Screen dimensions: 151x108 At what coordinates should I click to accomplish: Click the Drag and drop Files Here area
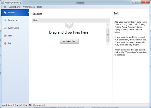click(x=68, y=32)
